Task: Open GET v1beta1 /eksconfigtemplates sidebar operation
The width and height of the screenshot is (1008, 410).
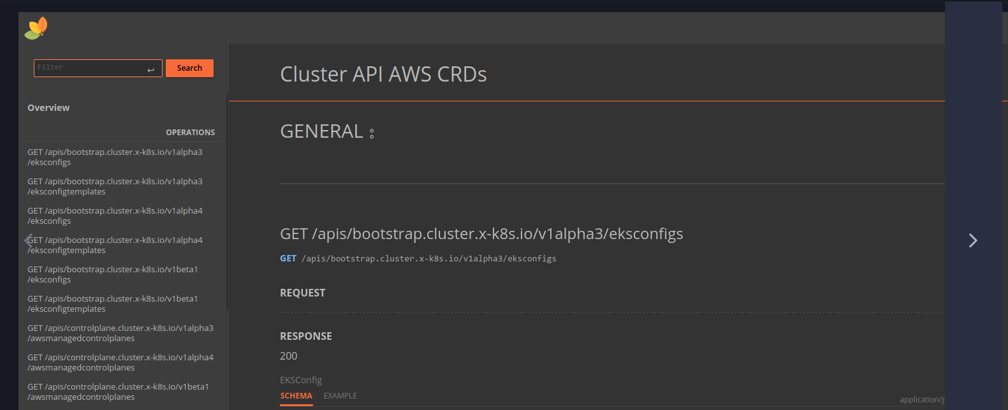Action: tap(113, 304)
